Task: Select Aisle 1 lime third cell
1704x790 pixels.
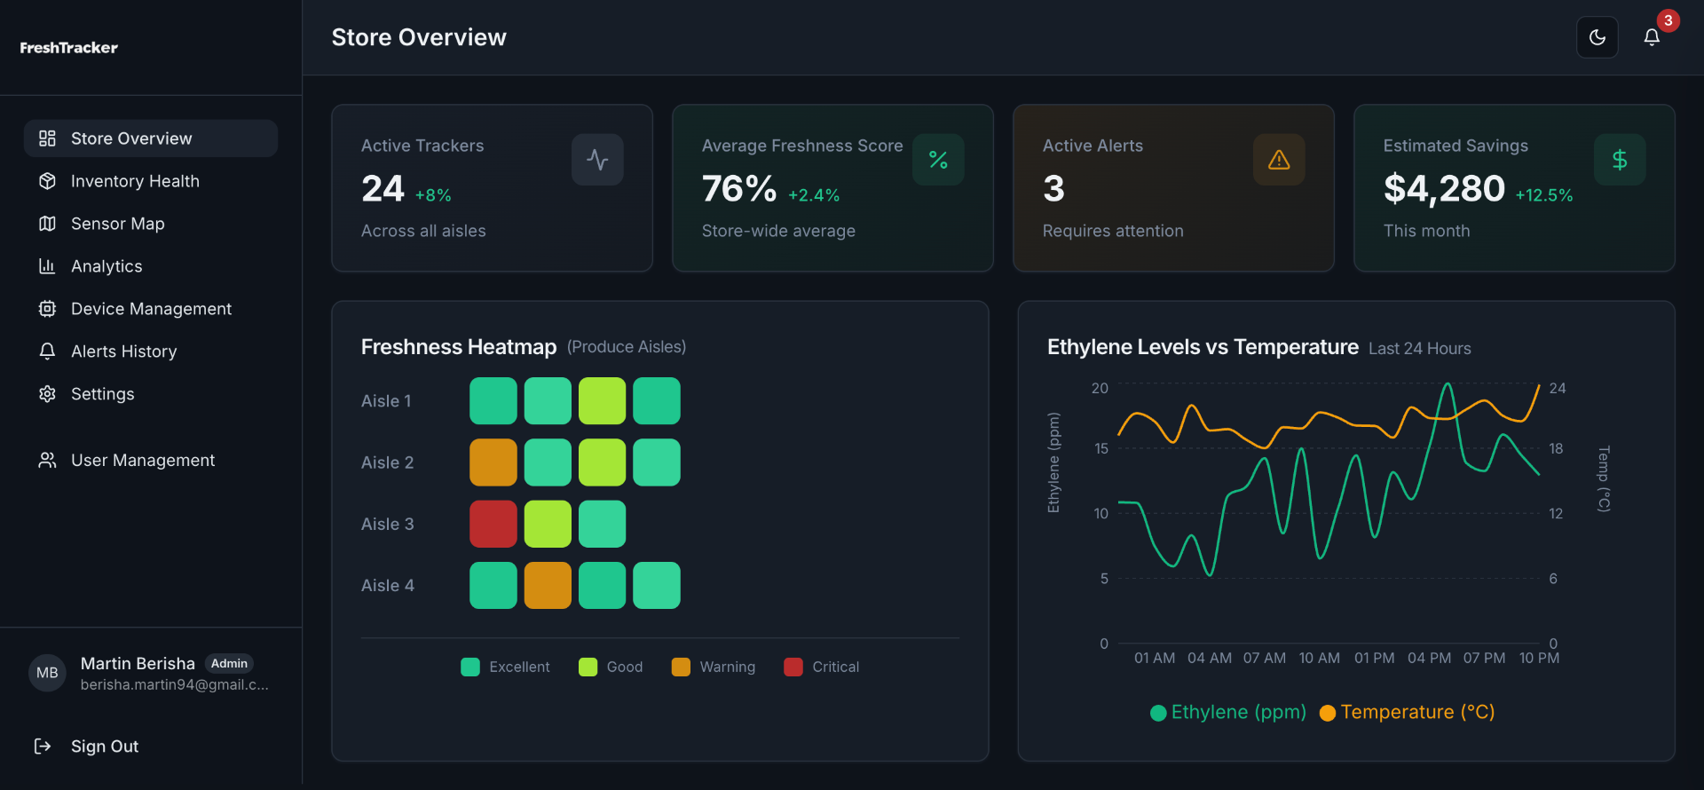Action: [603, 401]
